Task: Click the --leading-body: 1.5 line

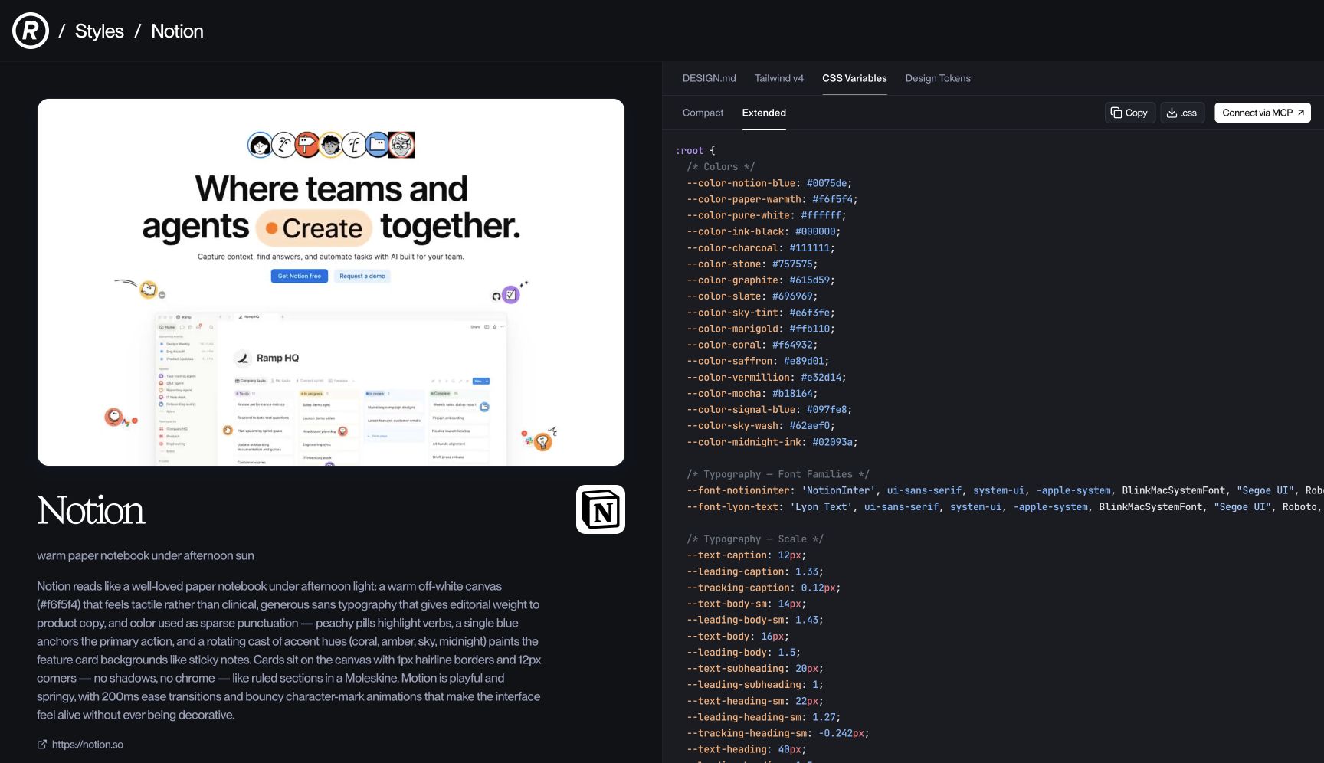Action: pos(743,653)
